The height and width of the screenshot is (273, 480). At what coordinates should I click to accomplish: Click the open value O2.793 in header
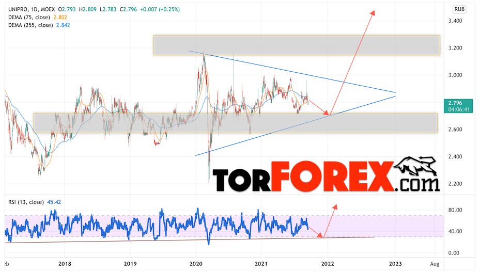(67, 9)
